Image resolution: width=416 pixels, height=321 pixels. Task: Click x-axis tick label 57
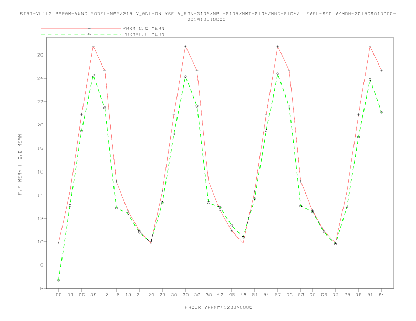[278, 295]
